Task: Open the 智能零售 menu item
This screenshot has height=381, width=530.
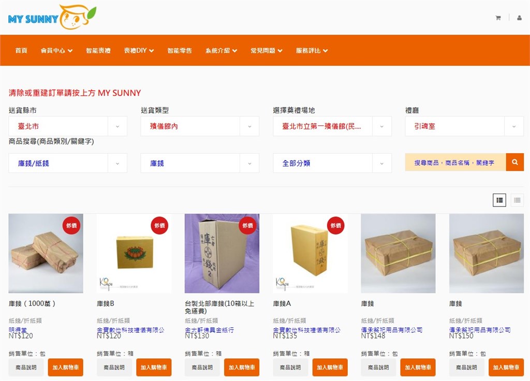Action: click(x=180, y=51)
